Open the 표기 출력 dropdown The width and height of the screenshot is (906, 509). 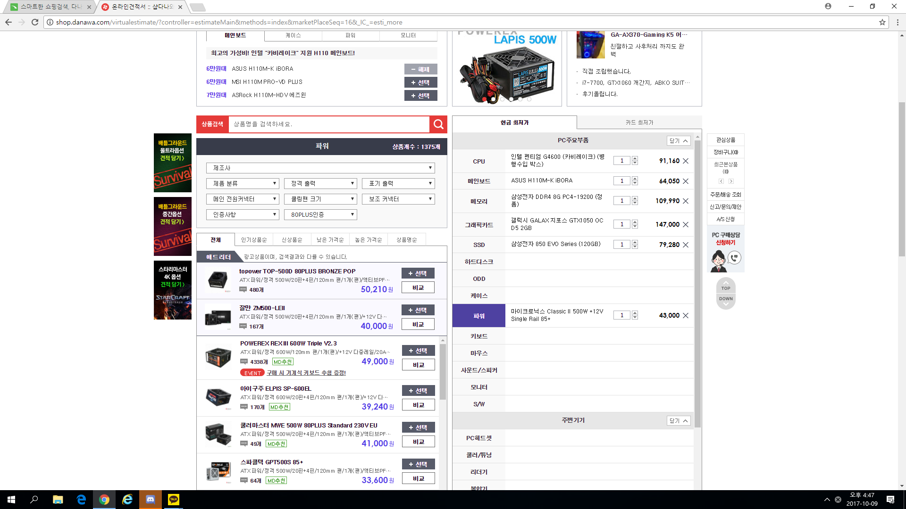[398, 184]
